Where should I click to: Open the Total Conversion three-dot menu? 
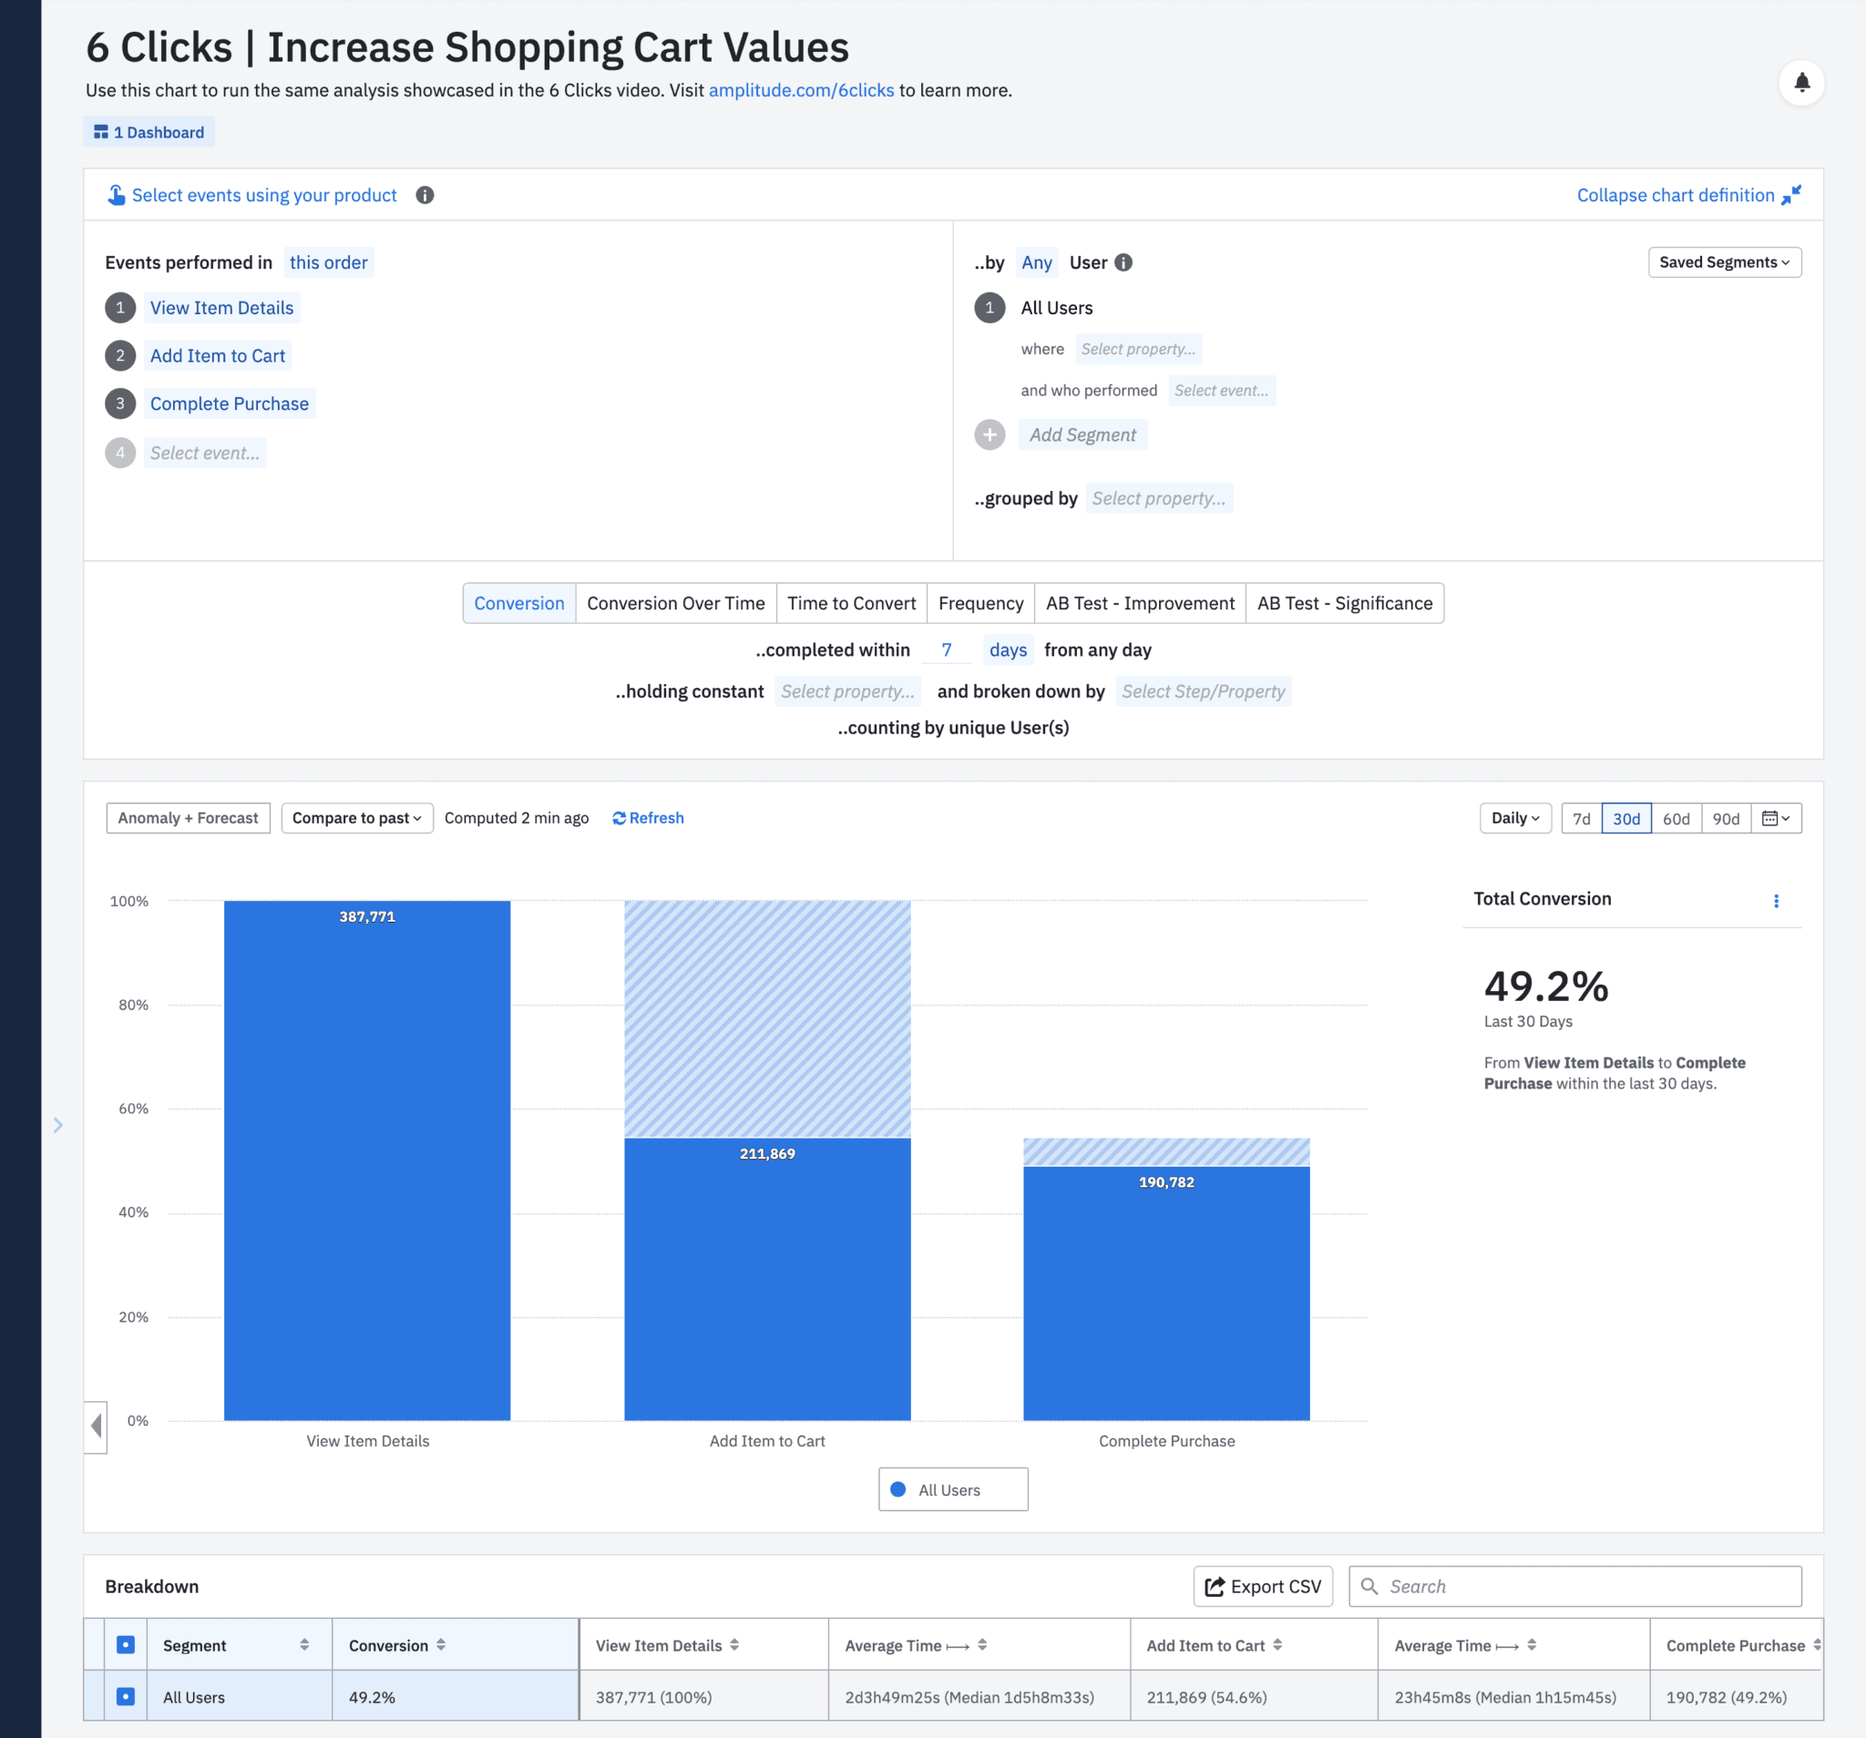click(1777, 901)
